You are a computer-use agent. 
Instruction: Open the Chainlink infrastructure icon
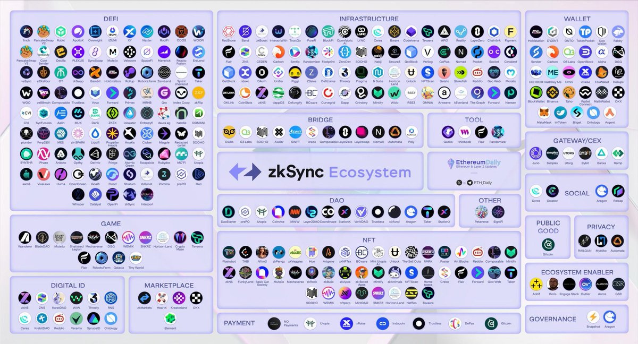click(x=494, y=31)
